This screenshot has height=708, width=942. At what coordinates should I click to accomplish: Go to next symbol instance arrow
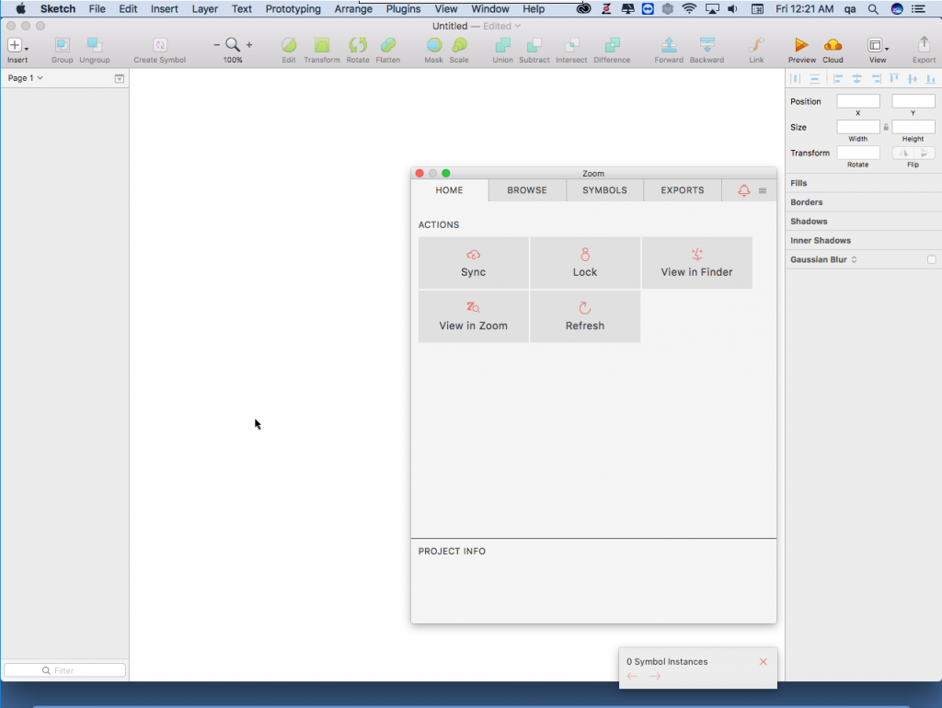(655, 677)
